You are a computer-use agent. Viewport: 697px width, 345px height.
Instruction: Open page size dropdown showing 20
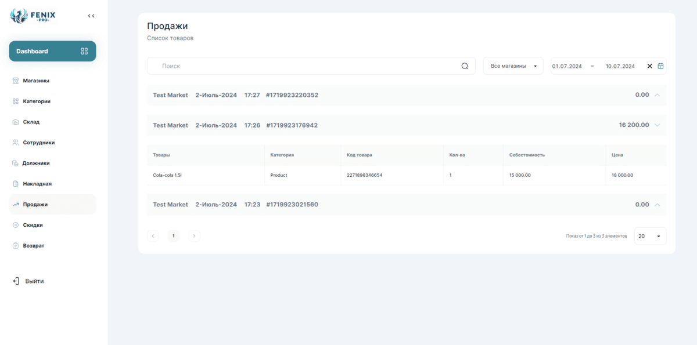tap(649, 236)
